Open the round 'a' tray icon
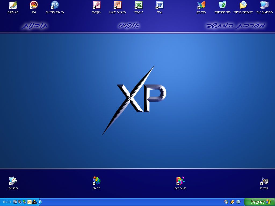 pyautogui.click(x=15, y=202)
